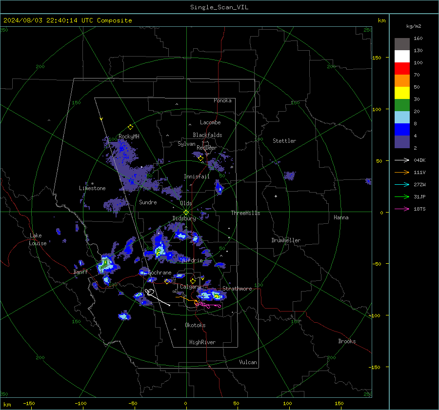This screenshot has height=410, width=439.
Task: Click the white 04DK track arrow in legend
Action: pos(402,160)
